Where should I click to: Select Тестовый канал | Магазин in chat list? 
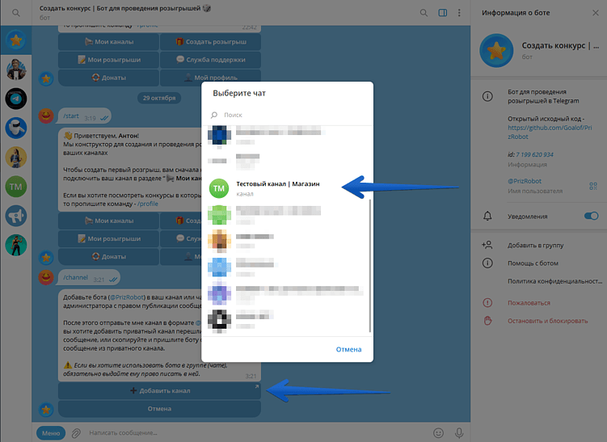pyautogui.click(x=286, y=188)
